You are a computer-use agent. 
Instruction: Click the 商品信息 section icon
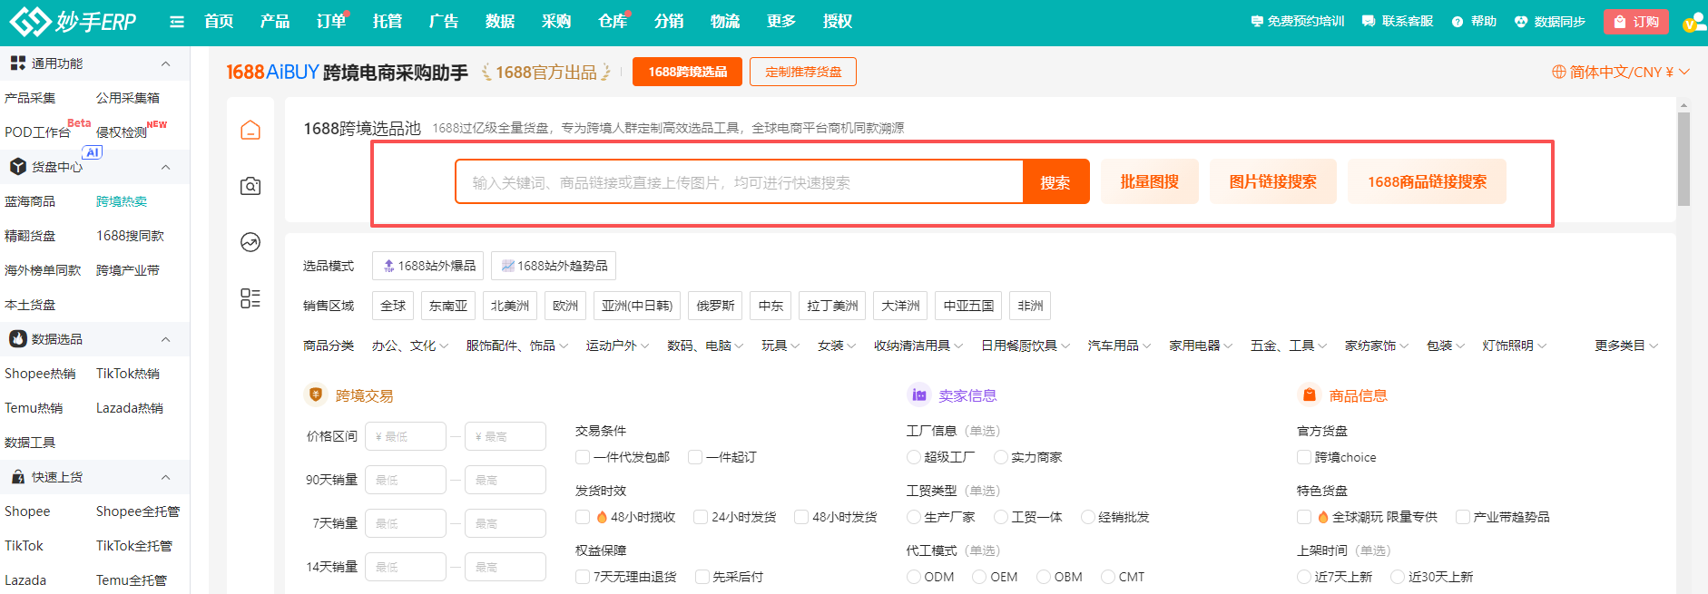pos(1309,394)
